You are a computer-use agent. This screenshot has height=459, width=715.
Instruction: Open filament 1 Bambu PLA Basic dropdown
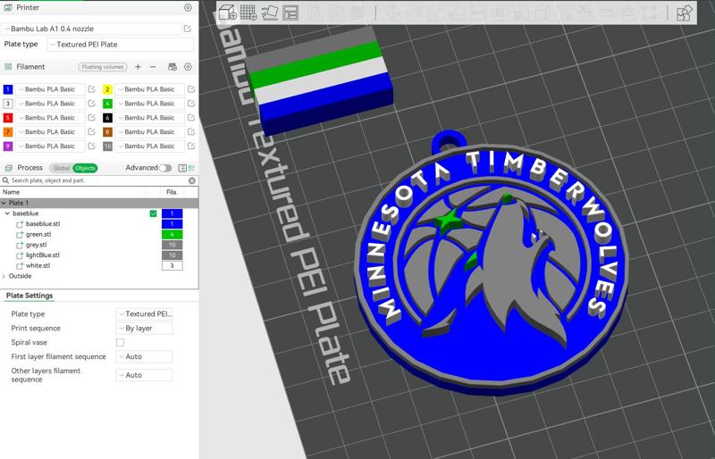50,89
